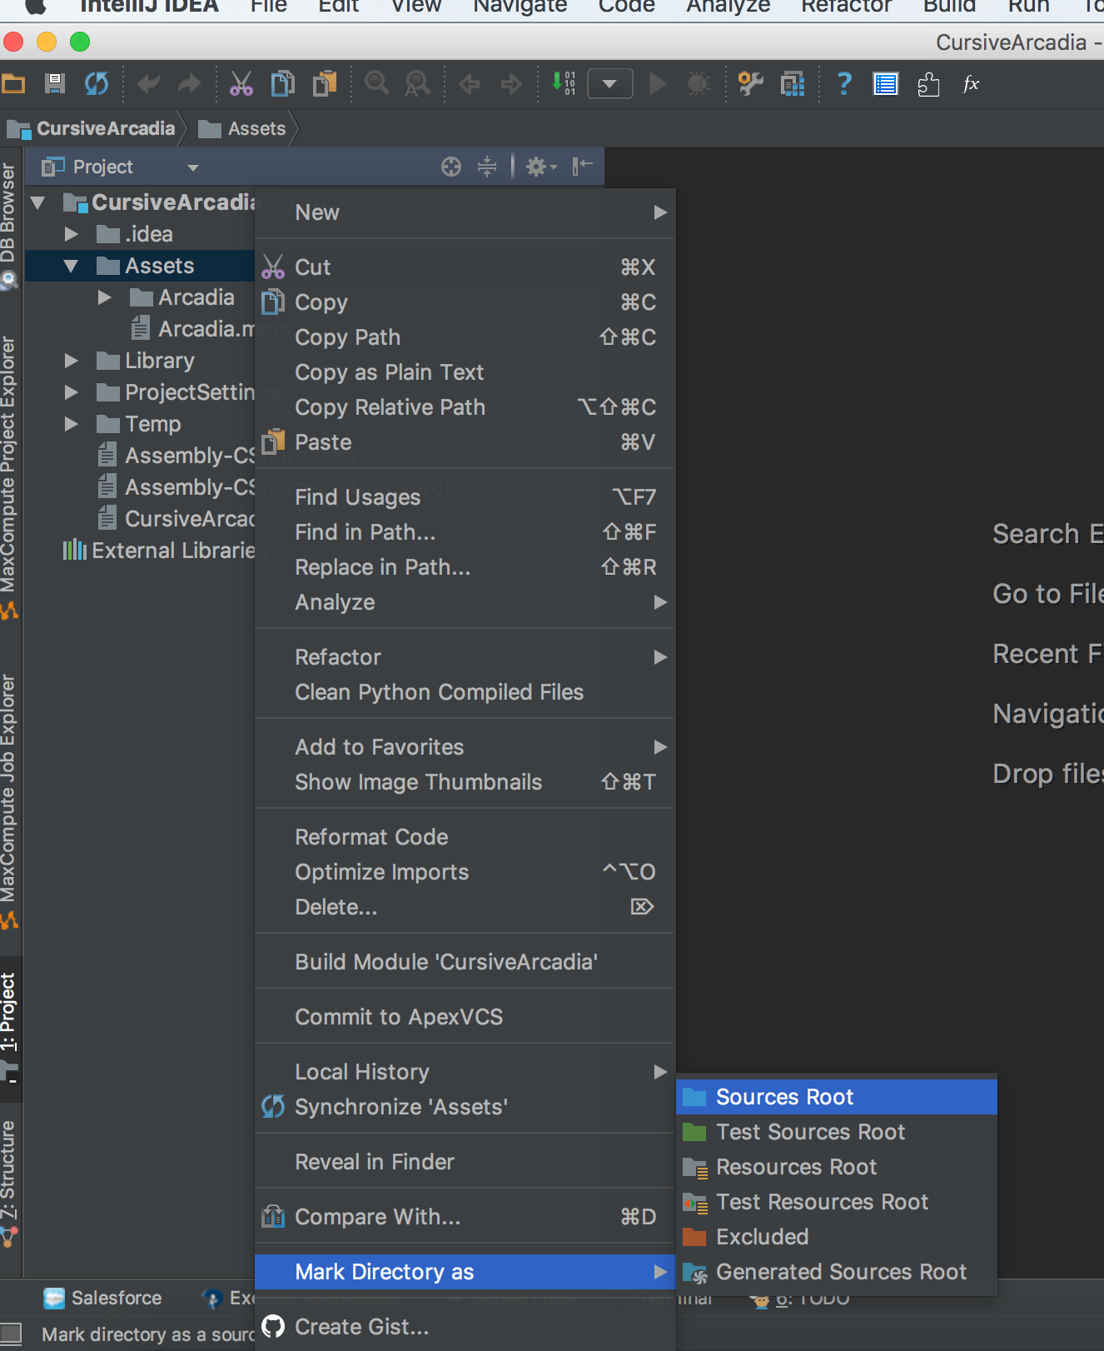Click the Redo arrow icon
This screenshot has width=1104, height=1351.
pyautogui.click(x=190, y=84)
